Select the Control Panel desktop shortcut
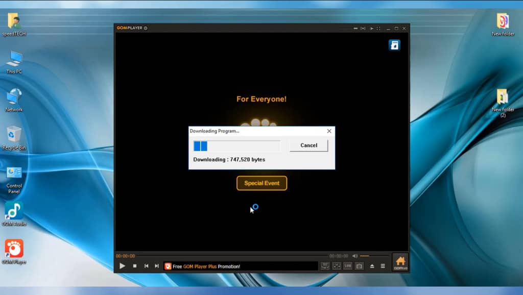 pyautogui.click(x=14, y=180)
